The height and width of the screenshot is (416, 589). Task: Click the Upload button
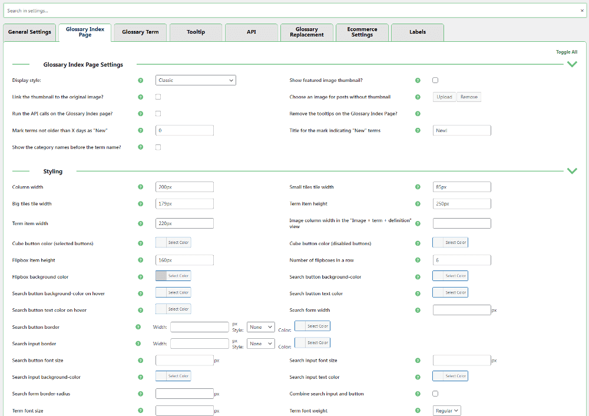(445, 97)
